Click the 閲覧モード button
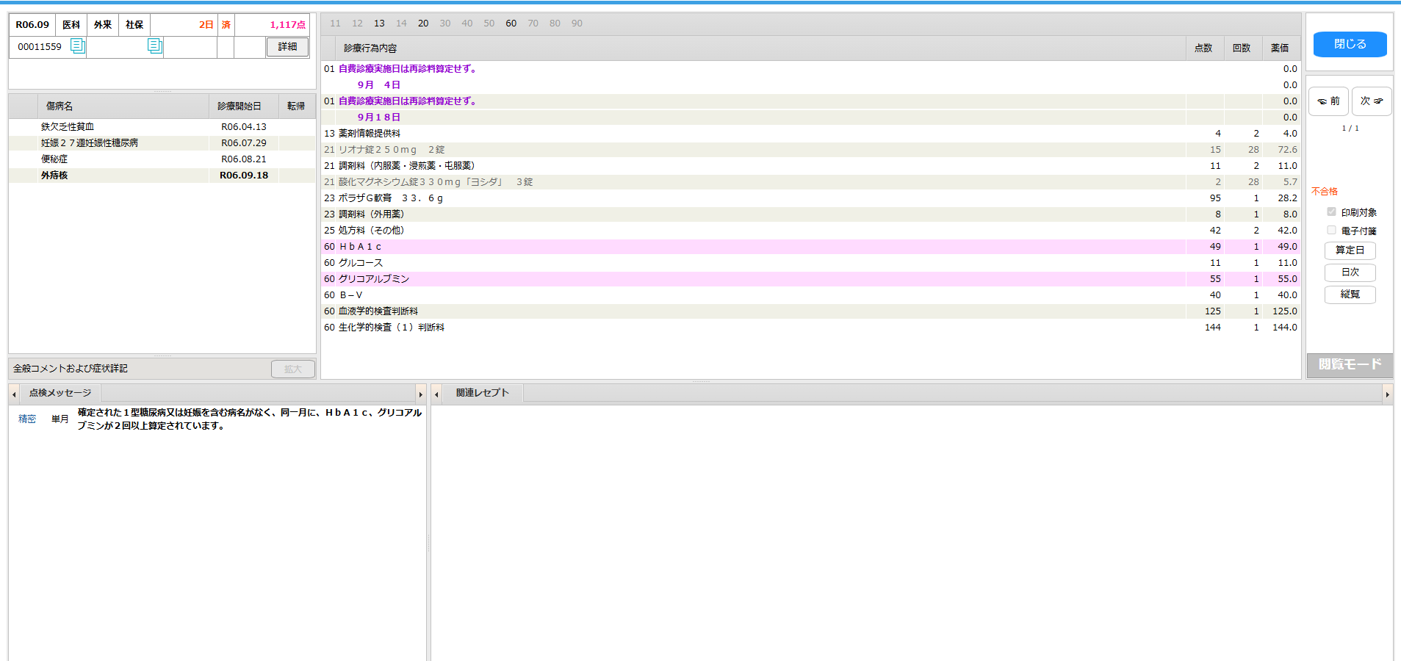Viewport: 1401px width, 661px height. pyautogui.click(x=1350, y=365)
